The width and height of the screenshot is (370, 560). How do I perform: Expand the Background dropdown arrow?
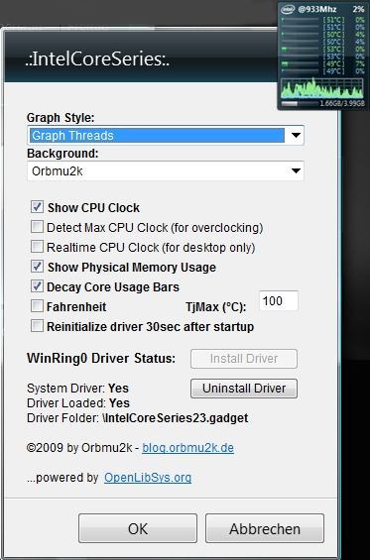point(296,171)
